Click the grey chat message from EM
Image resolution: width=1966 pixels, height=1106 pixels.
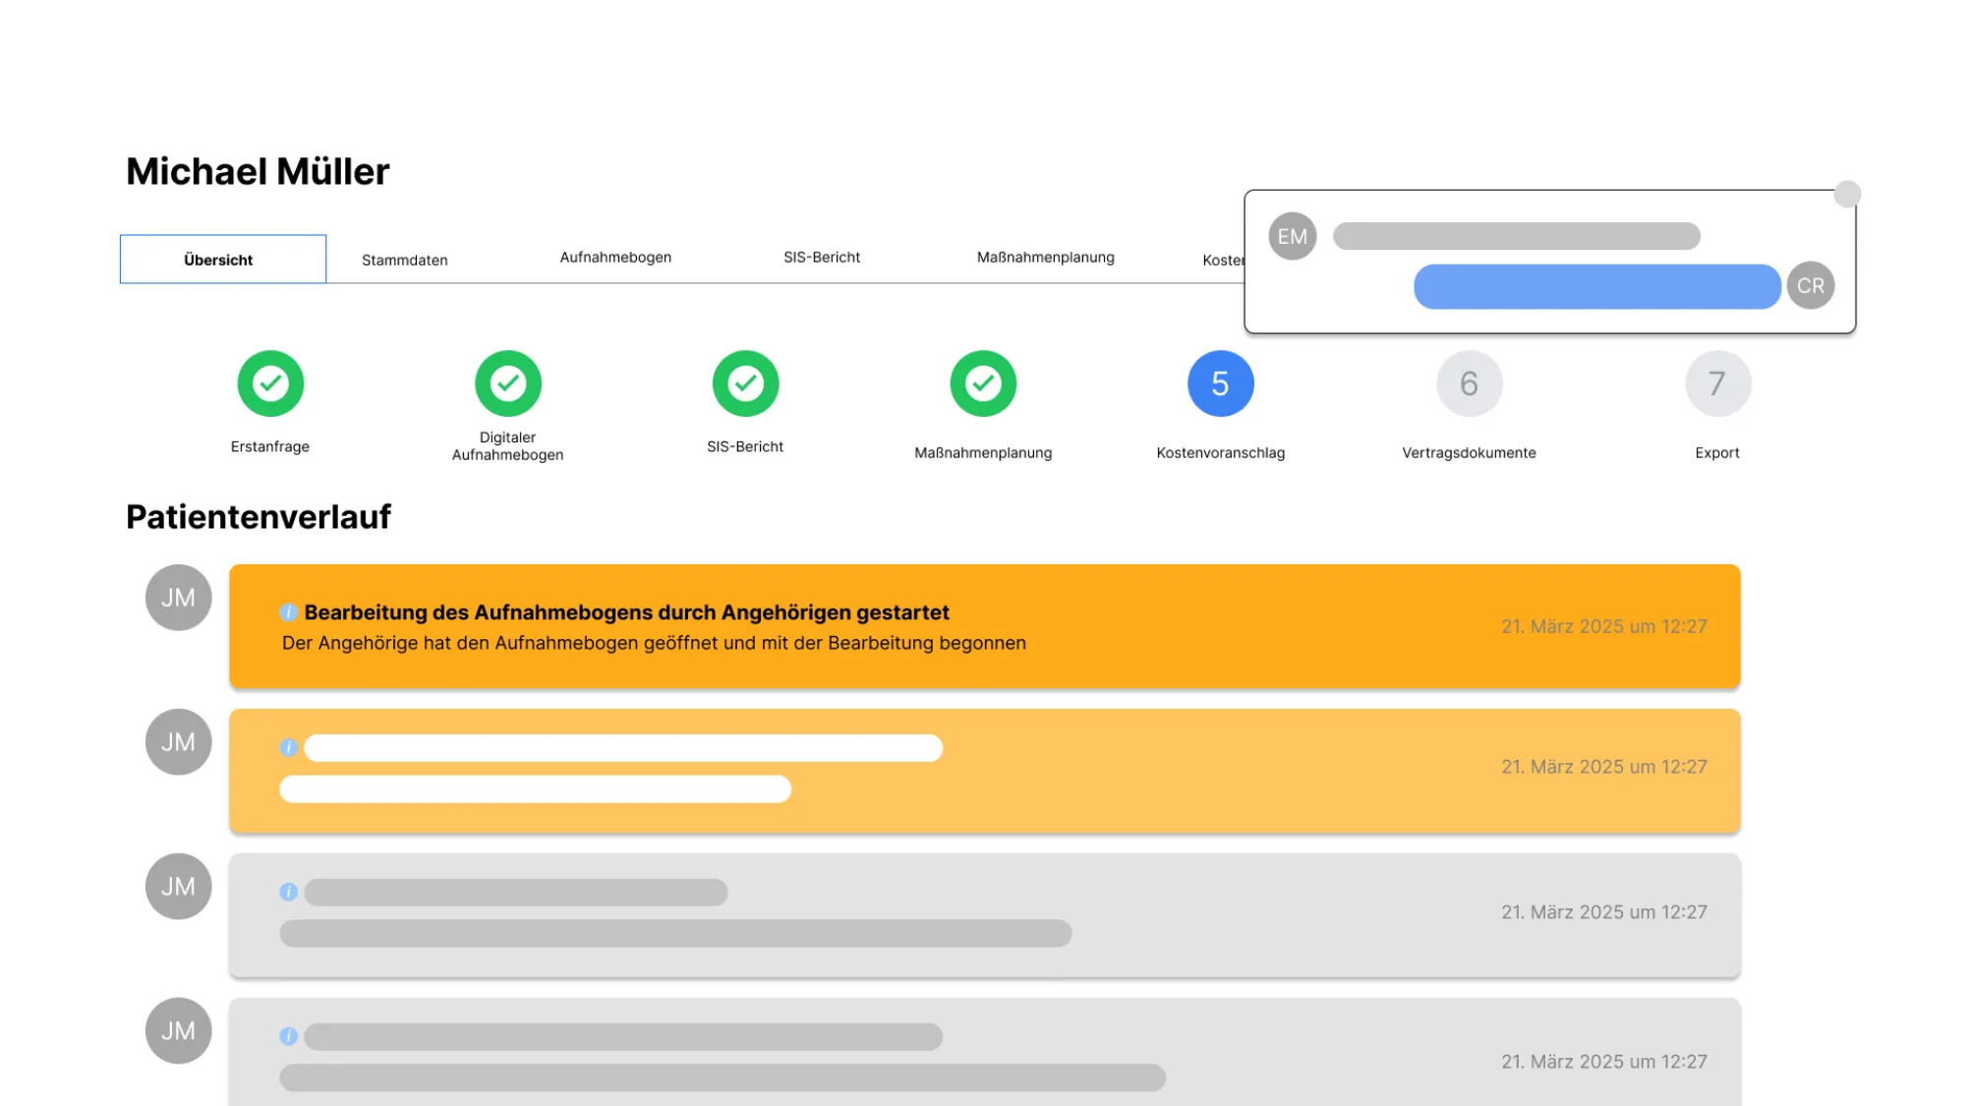1517,236
